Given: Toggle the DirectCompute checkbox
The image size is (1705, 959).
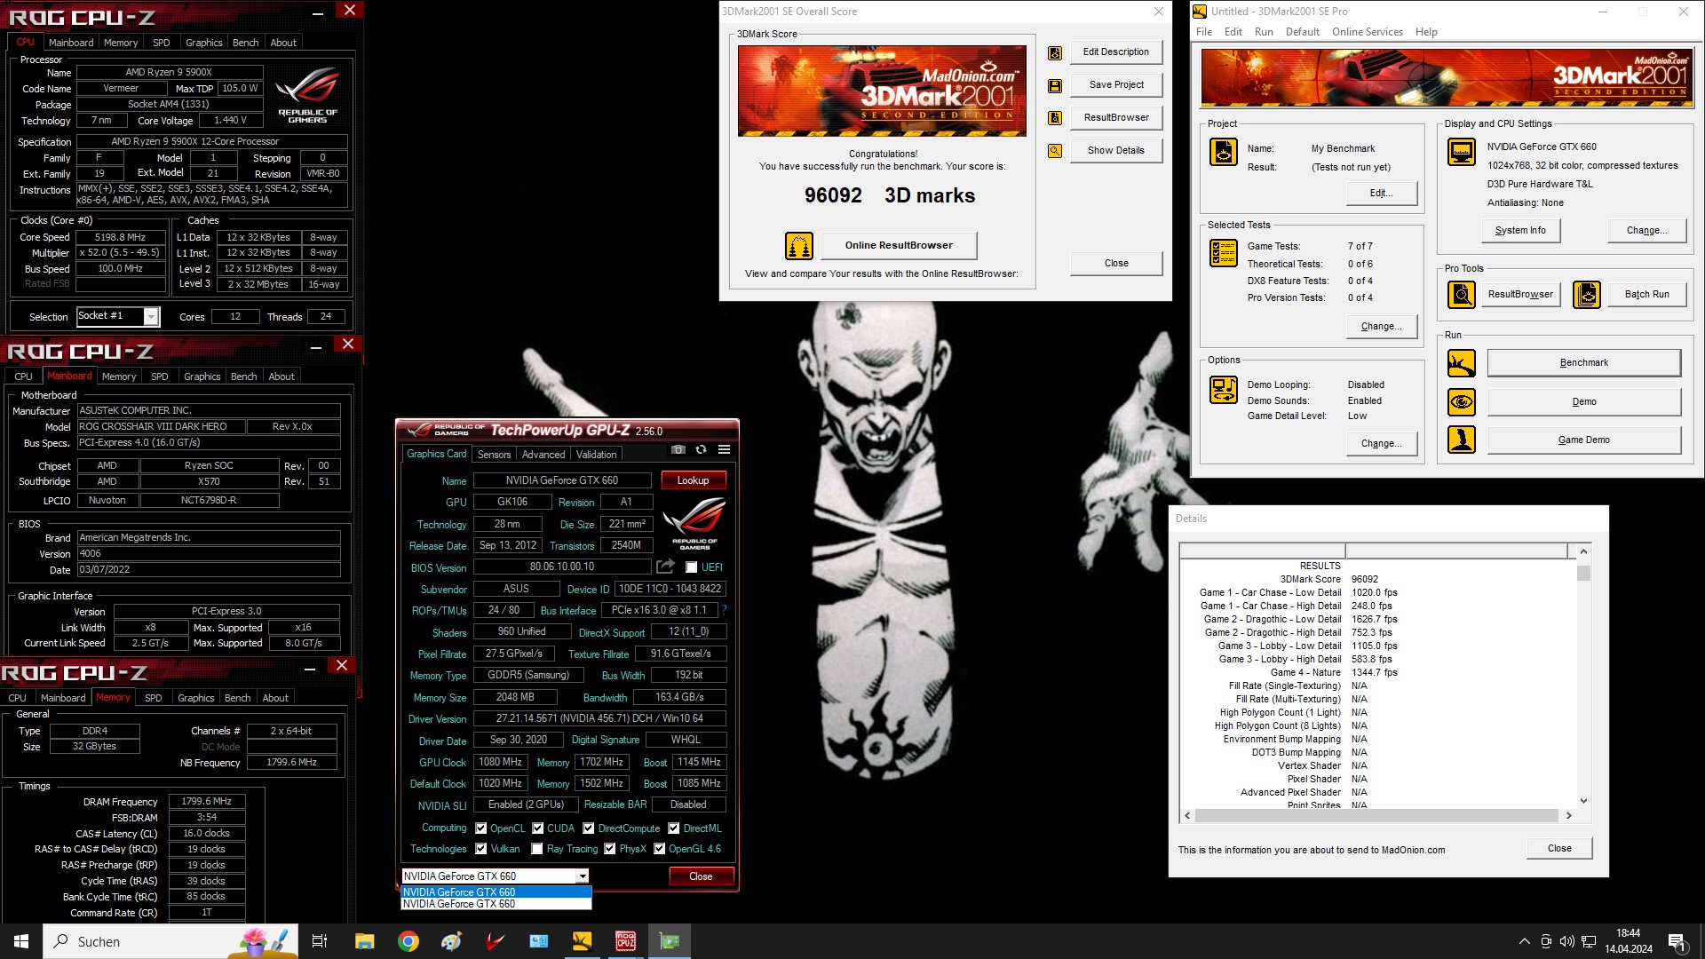Looking at the screenshot, I should pos(589,828).
